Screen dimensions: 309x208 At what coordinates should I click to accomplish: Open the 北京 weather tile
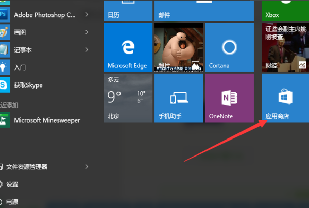(x=128, y=98)
